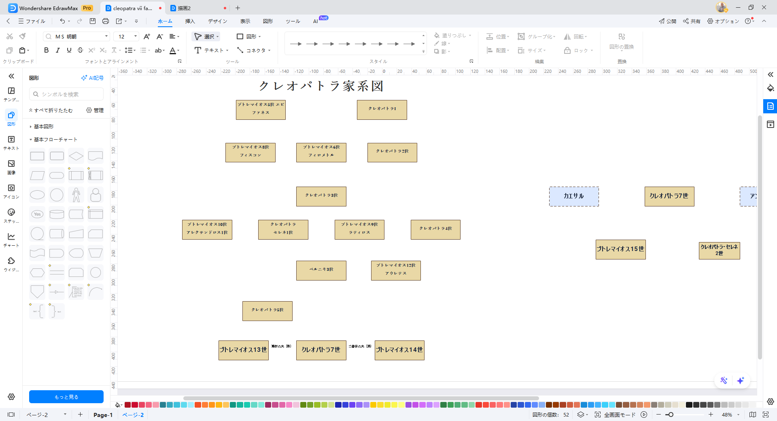This screenshot has width=777, height=421.
Task: Open the MS 明朝 font dropdown
Action: click(x=106, y=36)
